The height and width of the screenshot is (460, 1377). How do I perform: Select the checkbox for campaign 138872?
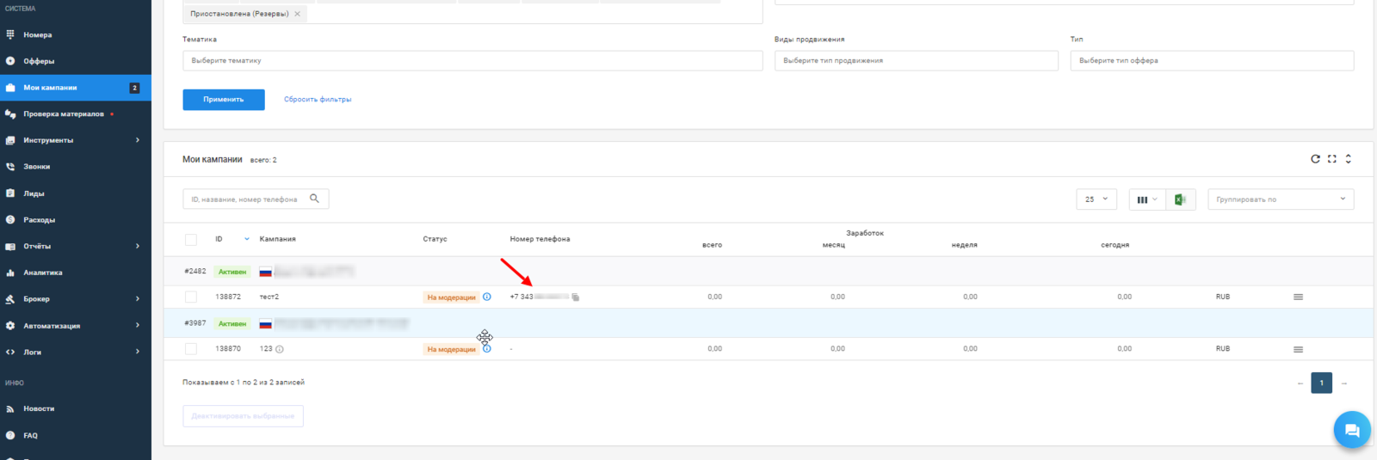[191, 297]
